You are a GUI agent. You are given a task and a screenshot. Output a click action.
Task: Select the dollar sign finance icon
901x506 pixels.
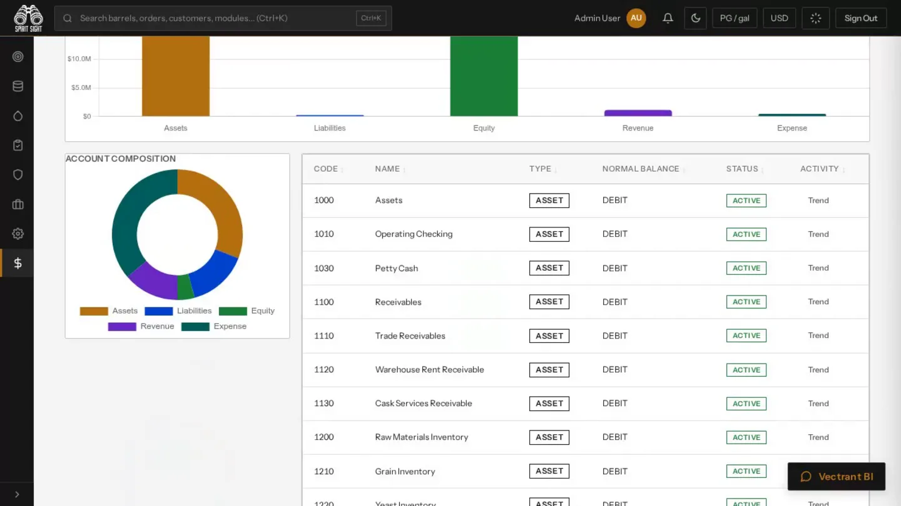(18, 263)
